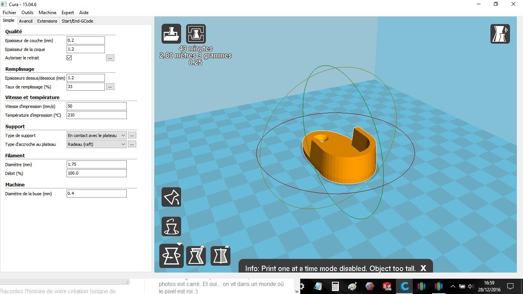Click the Reset rotation icon

pos(171,226)
